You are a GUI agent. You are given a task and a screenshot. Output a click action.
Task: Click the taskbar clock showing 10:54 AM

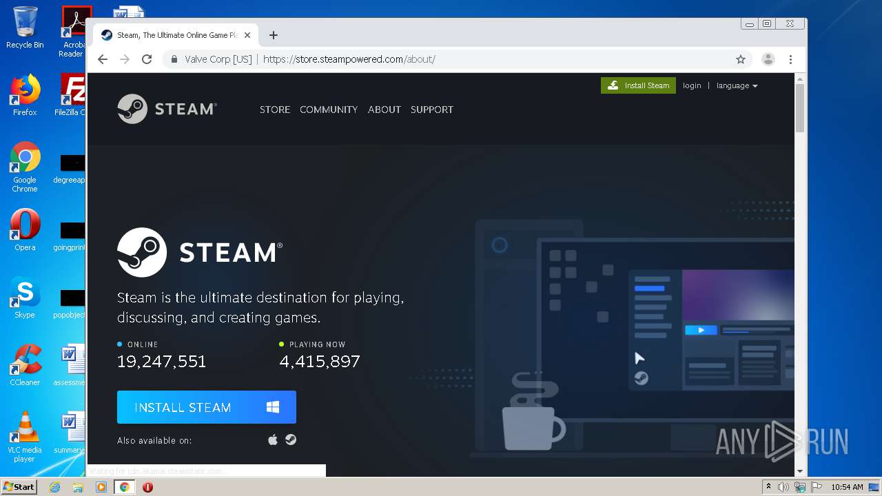point(847,487)
